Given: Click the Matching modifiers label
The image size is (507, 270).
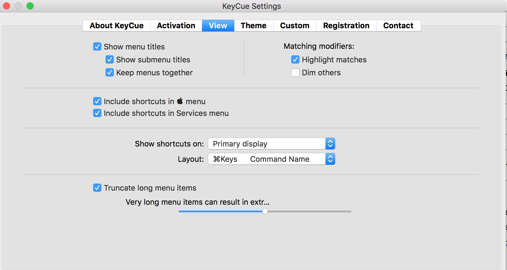Looking at the screenshot, I should (319, 46).
